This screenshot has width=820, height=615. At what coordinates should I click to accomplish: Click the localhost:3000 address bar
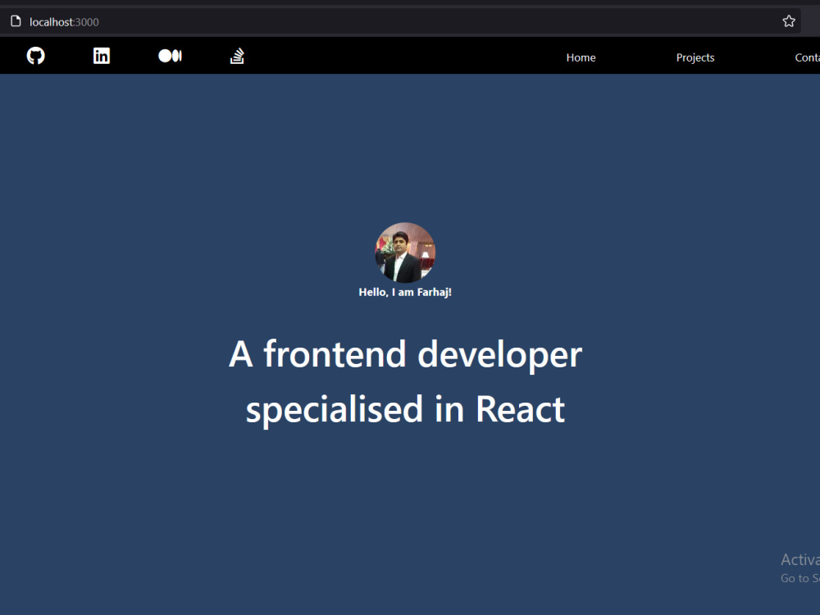400,21
